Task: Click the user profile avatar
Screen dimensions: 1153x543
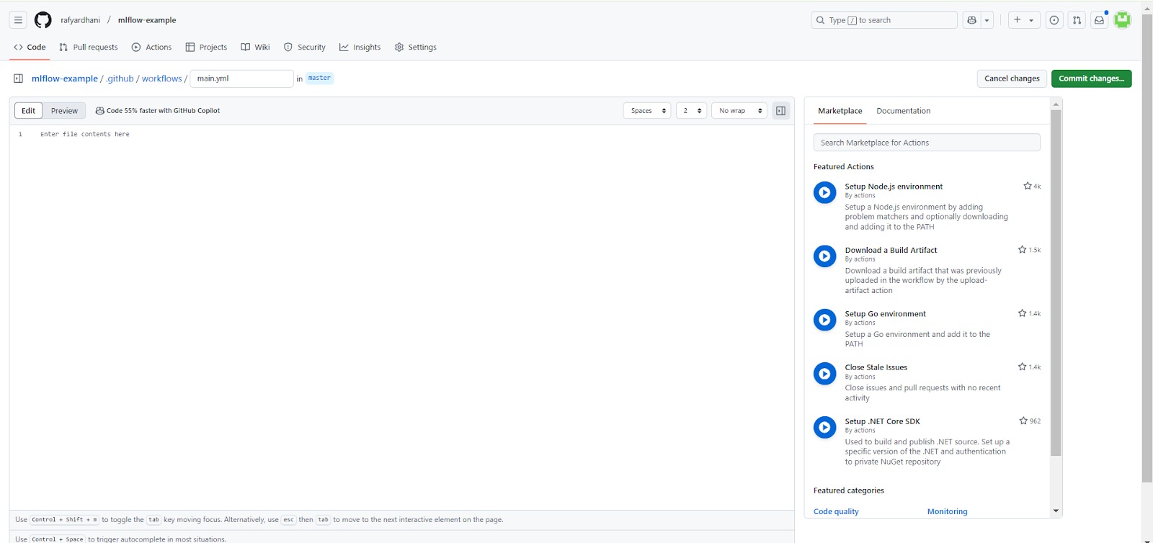Action: click(x=1122, y=20)
